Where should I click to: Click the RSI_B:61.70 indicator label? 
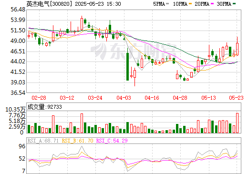(77, 141)
